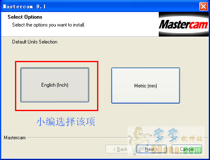Viewport: 210px width, 160px height.
Task: Cancel the Mastercam installation
Action: point(187,149)
